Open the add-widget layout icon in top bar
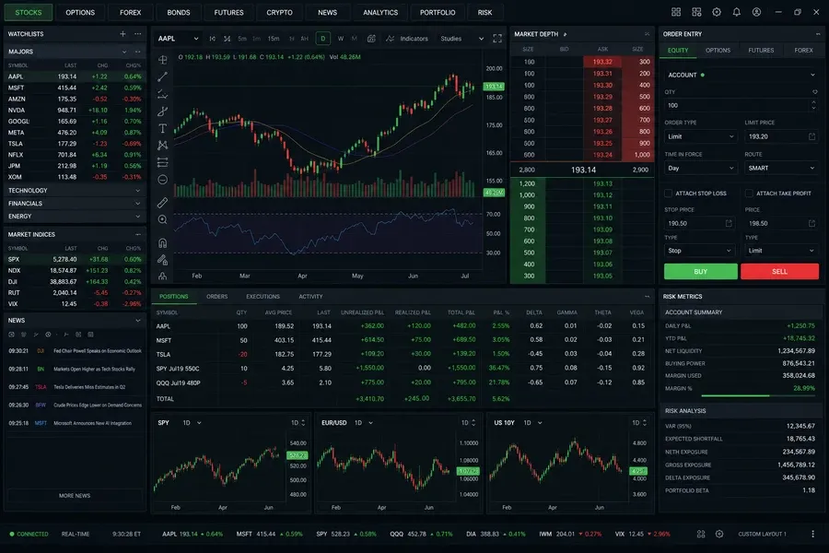 696,12
